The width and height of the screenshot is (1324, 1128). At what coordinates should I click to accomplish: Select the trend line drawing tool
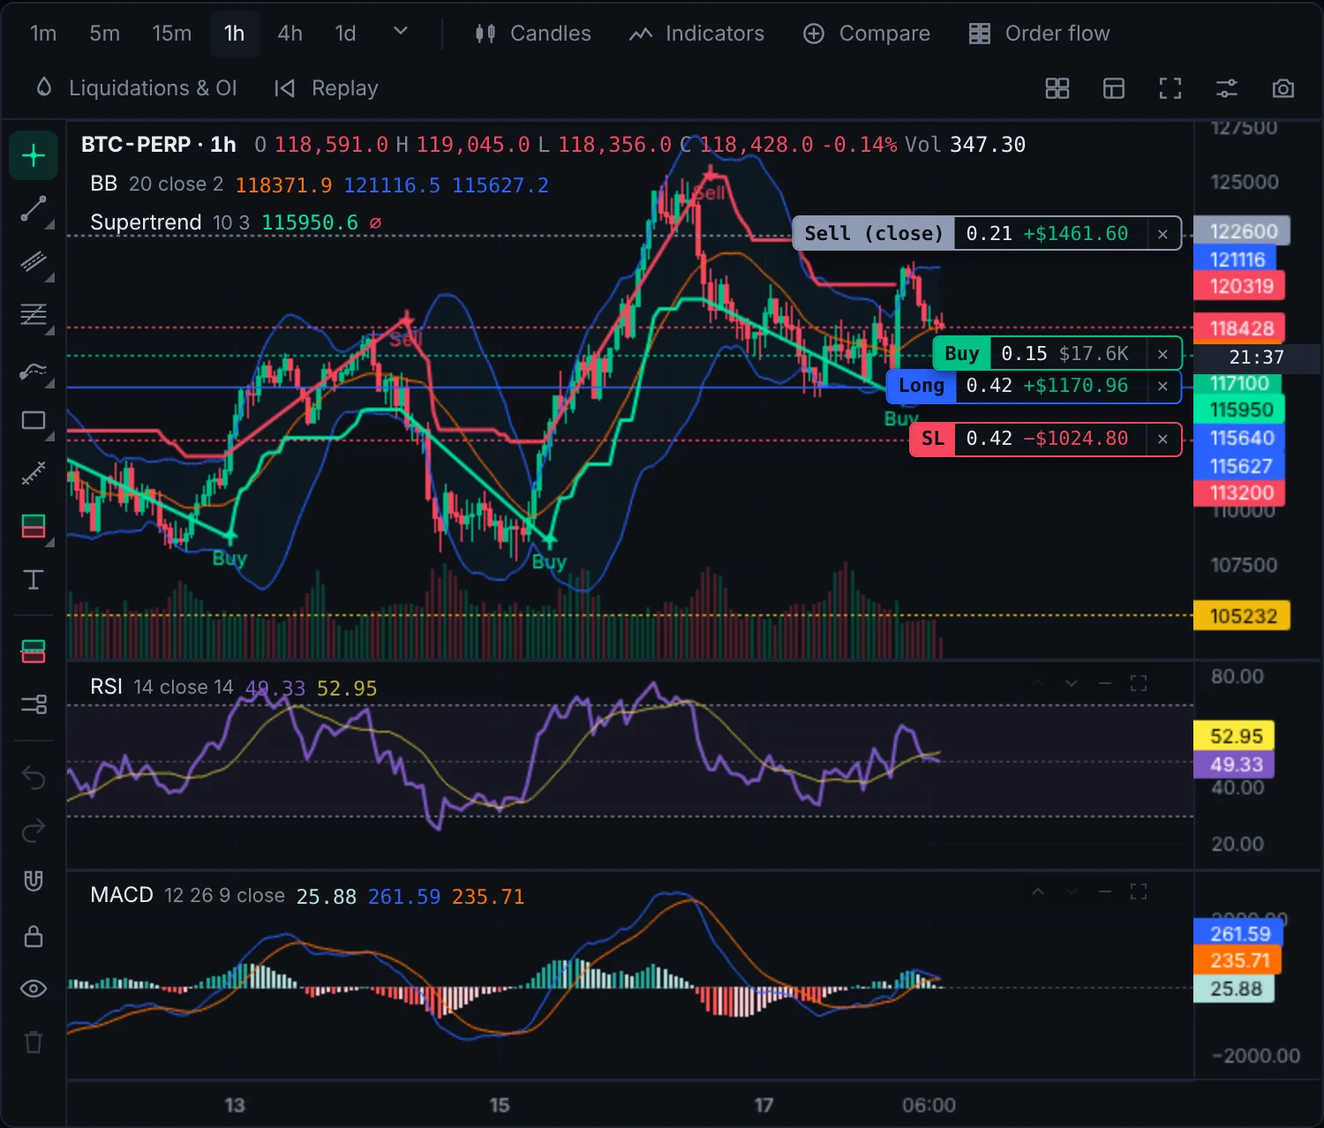[34, 209]
